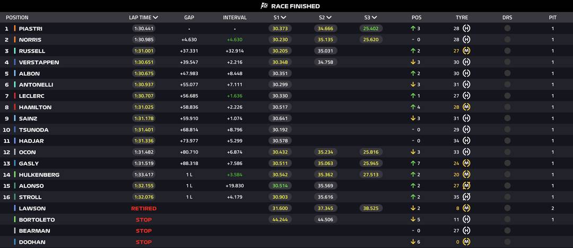Click Bortoleto's hard tyre icon
This screenshot has height=248, width=573.
[466, 219]
